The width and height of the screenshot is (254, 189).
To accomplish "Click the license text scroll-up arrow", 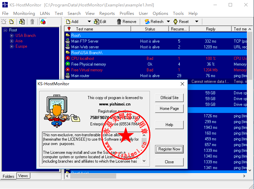I will pos(144,135).
